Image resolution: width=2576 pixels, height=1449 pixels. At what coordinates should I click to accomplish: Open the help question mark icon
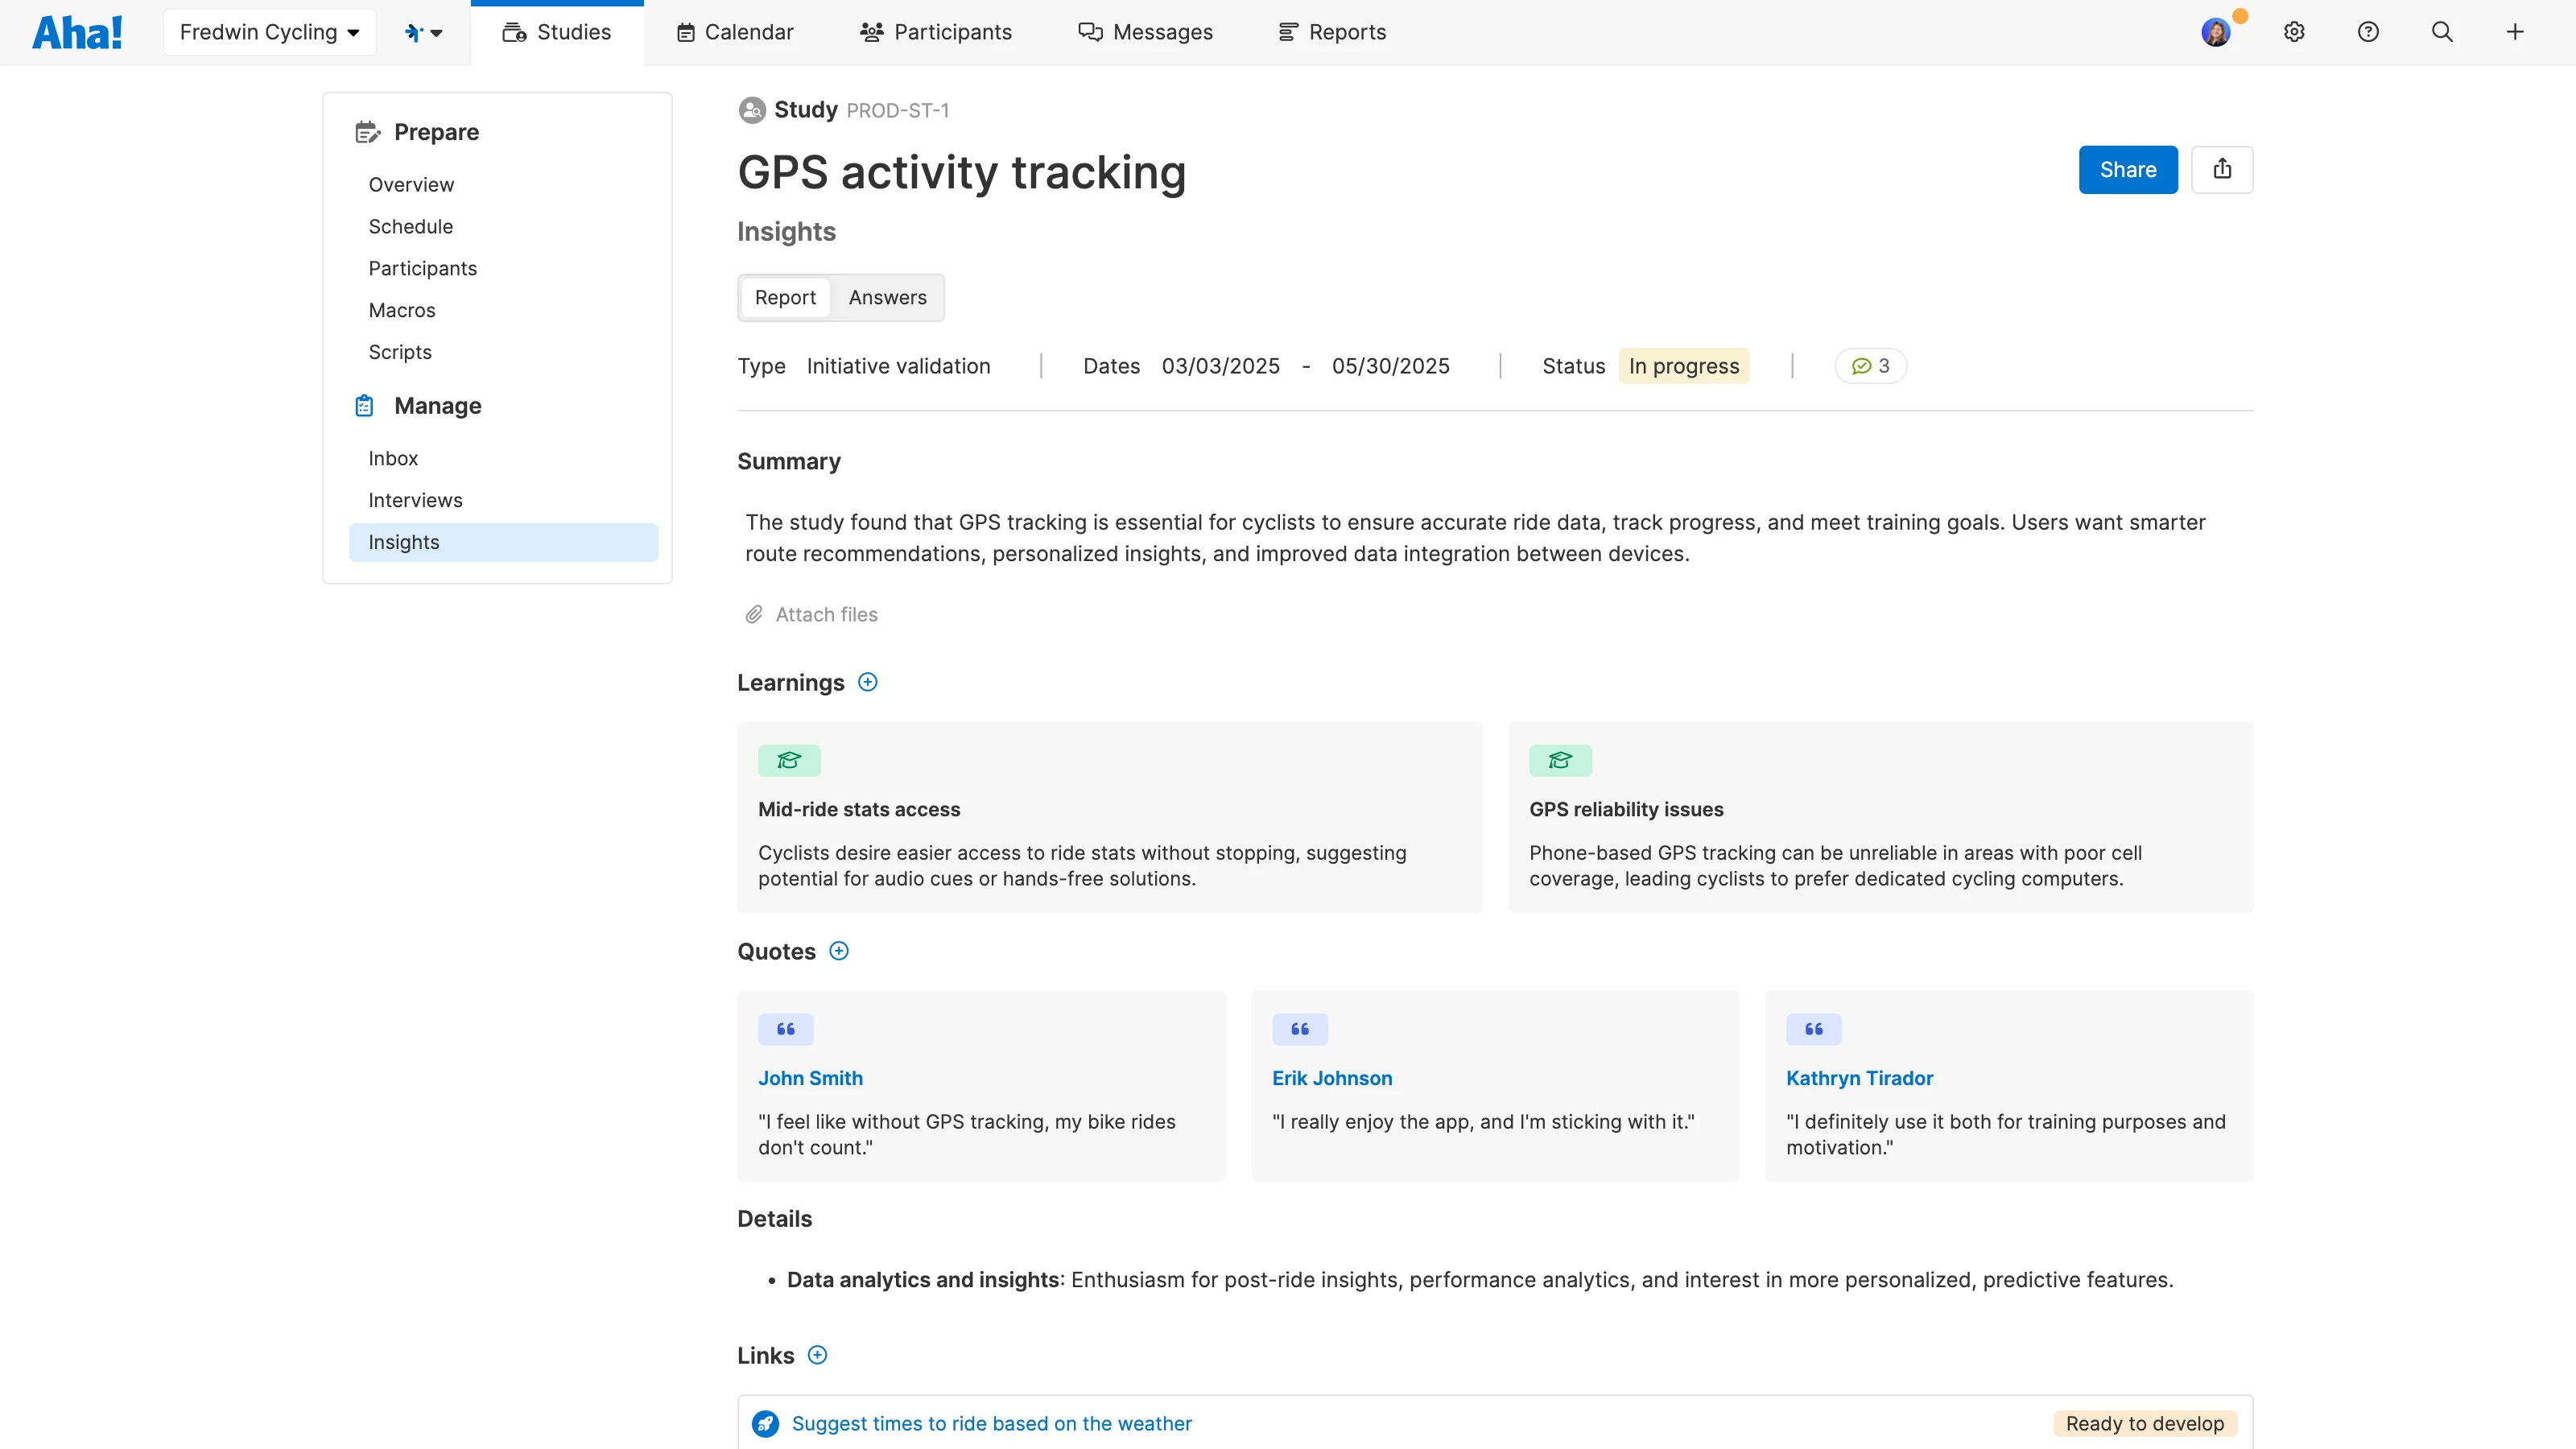pyautogui.click(x=2368, y=32)
